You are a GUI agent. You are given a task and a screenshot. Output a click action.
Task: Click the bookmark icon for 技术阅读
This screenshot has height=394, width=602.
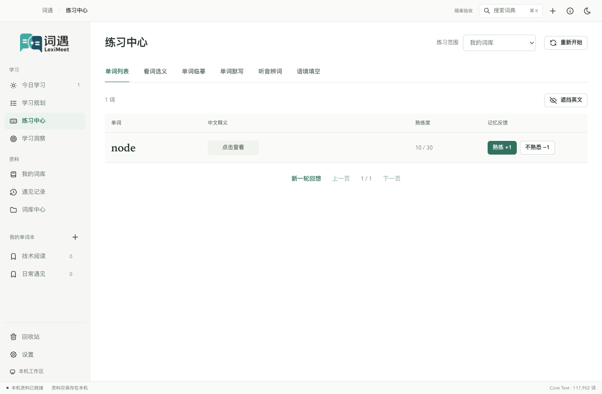(x=13, y=256)
